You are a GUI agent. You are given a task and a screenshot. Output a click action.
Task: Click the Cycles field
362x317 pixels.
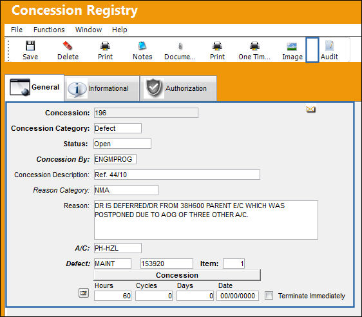click(154, 296)
